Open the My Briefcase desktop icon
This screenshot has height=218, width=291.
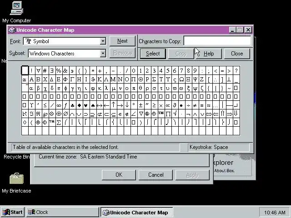tap(16, 183)
